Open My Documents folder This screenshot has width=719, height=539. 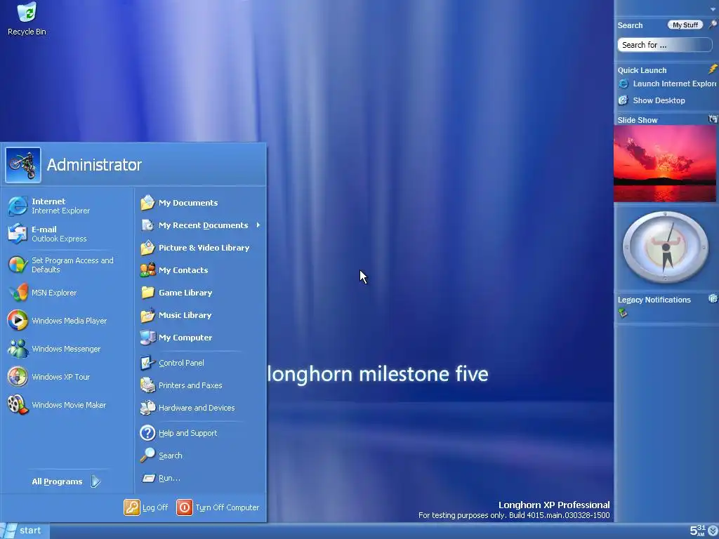pos(179,203)
